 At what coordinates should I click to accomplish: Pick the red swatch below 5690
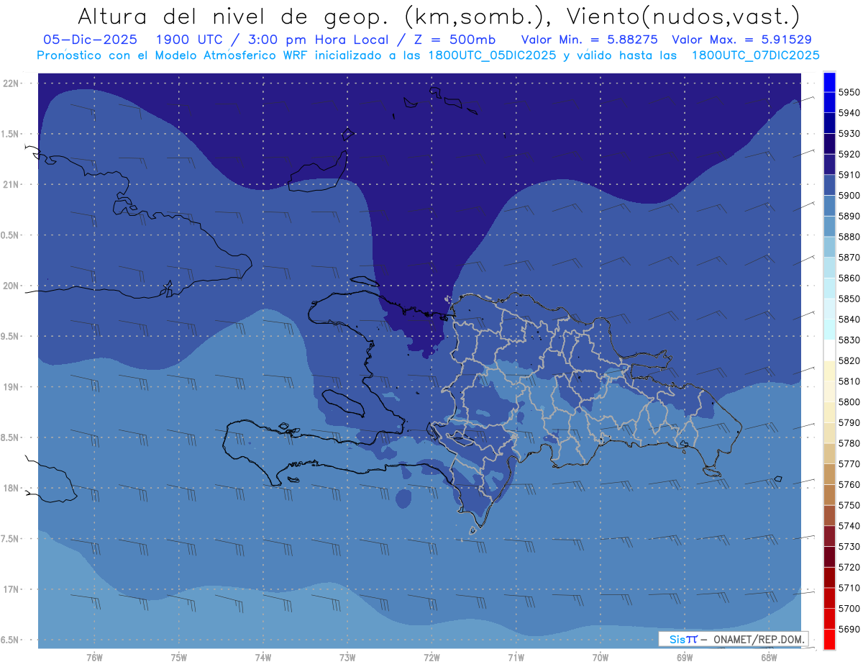coord(829,639)
